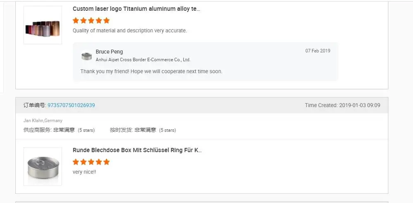Viewport: 413px width, 203px height.
Task: Open the colorful tea tins product thumbnail
Action: pyautogui.click(x=43, y=25)
